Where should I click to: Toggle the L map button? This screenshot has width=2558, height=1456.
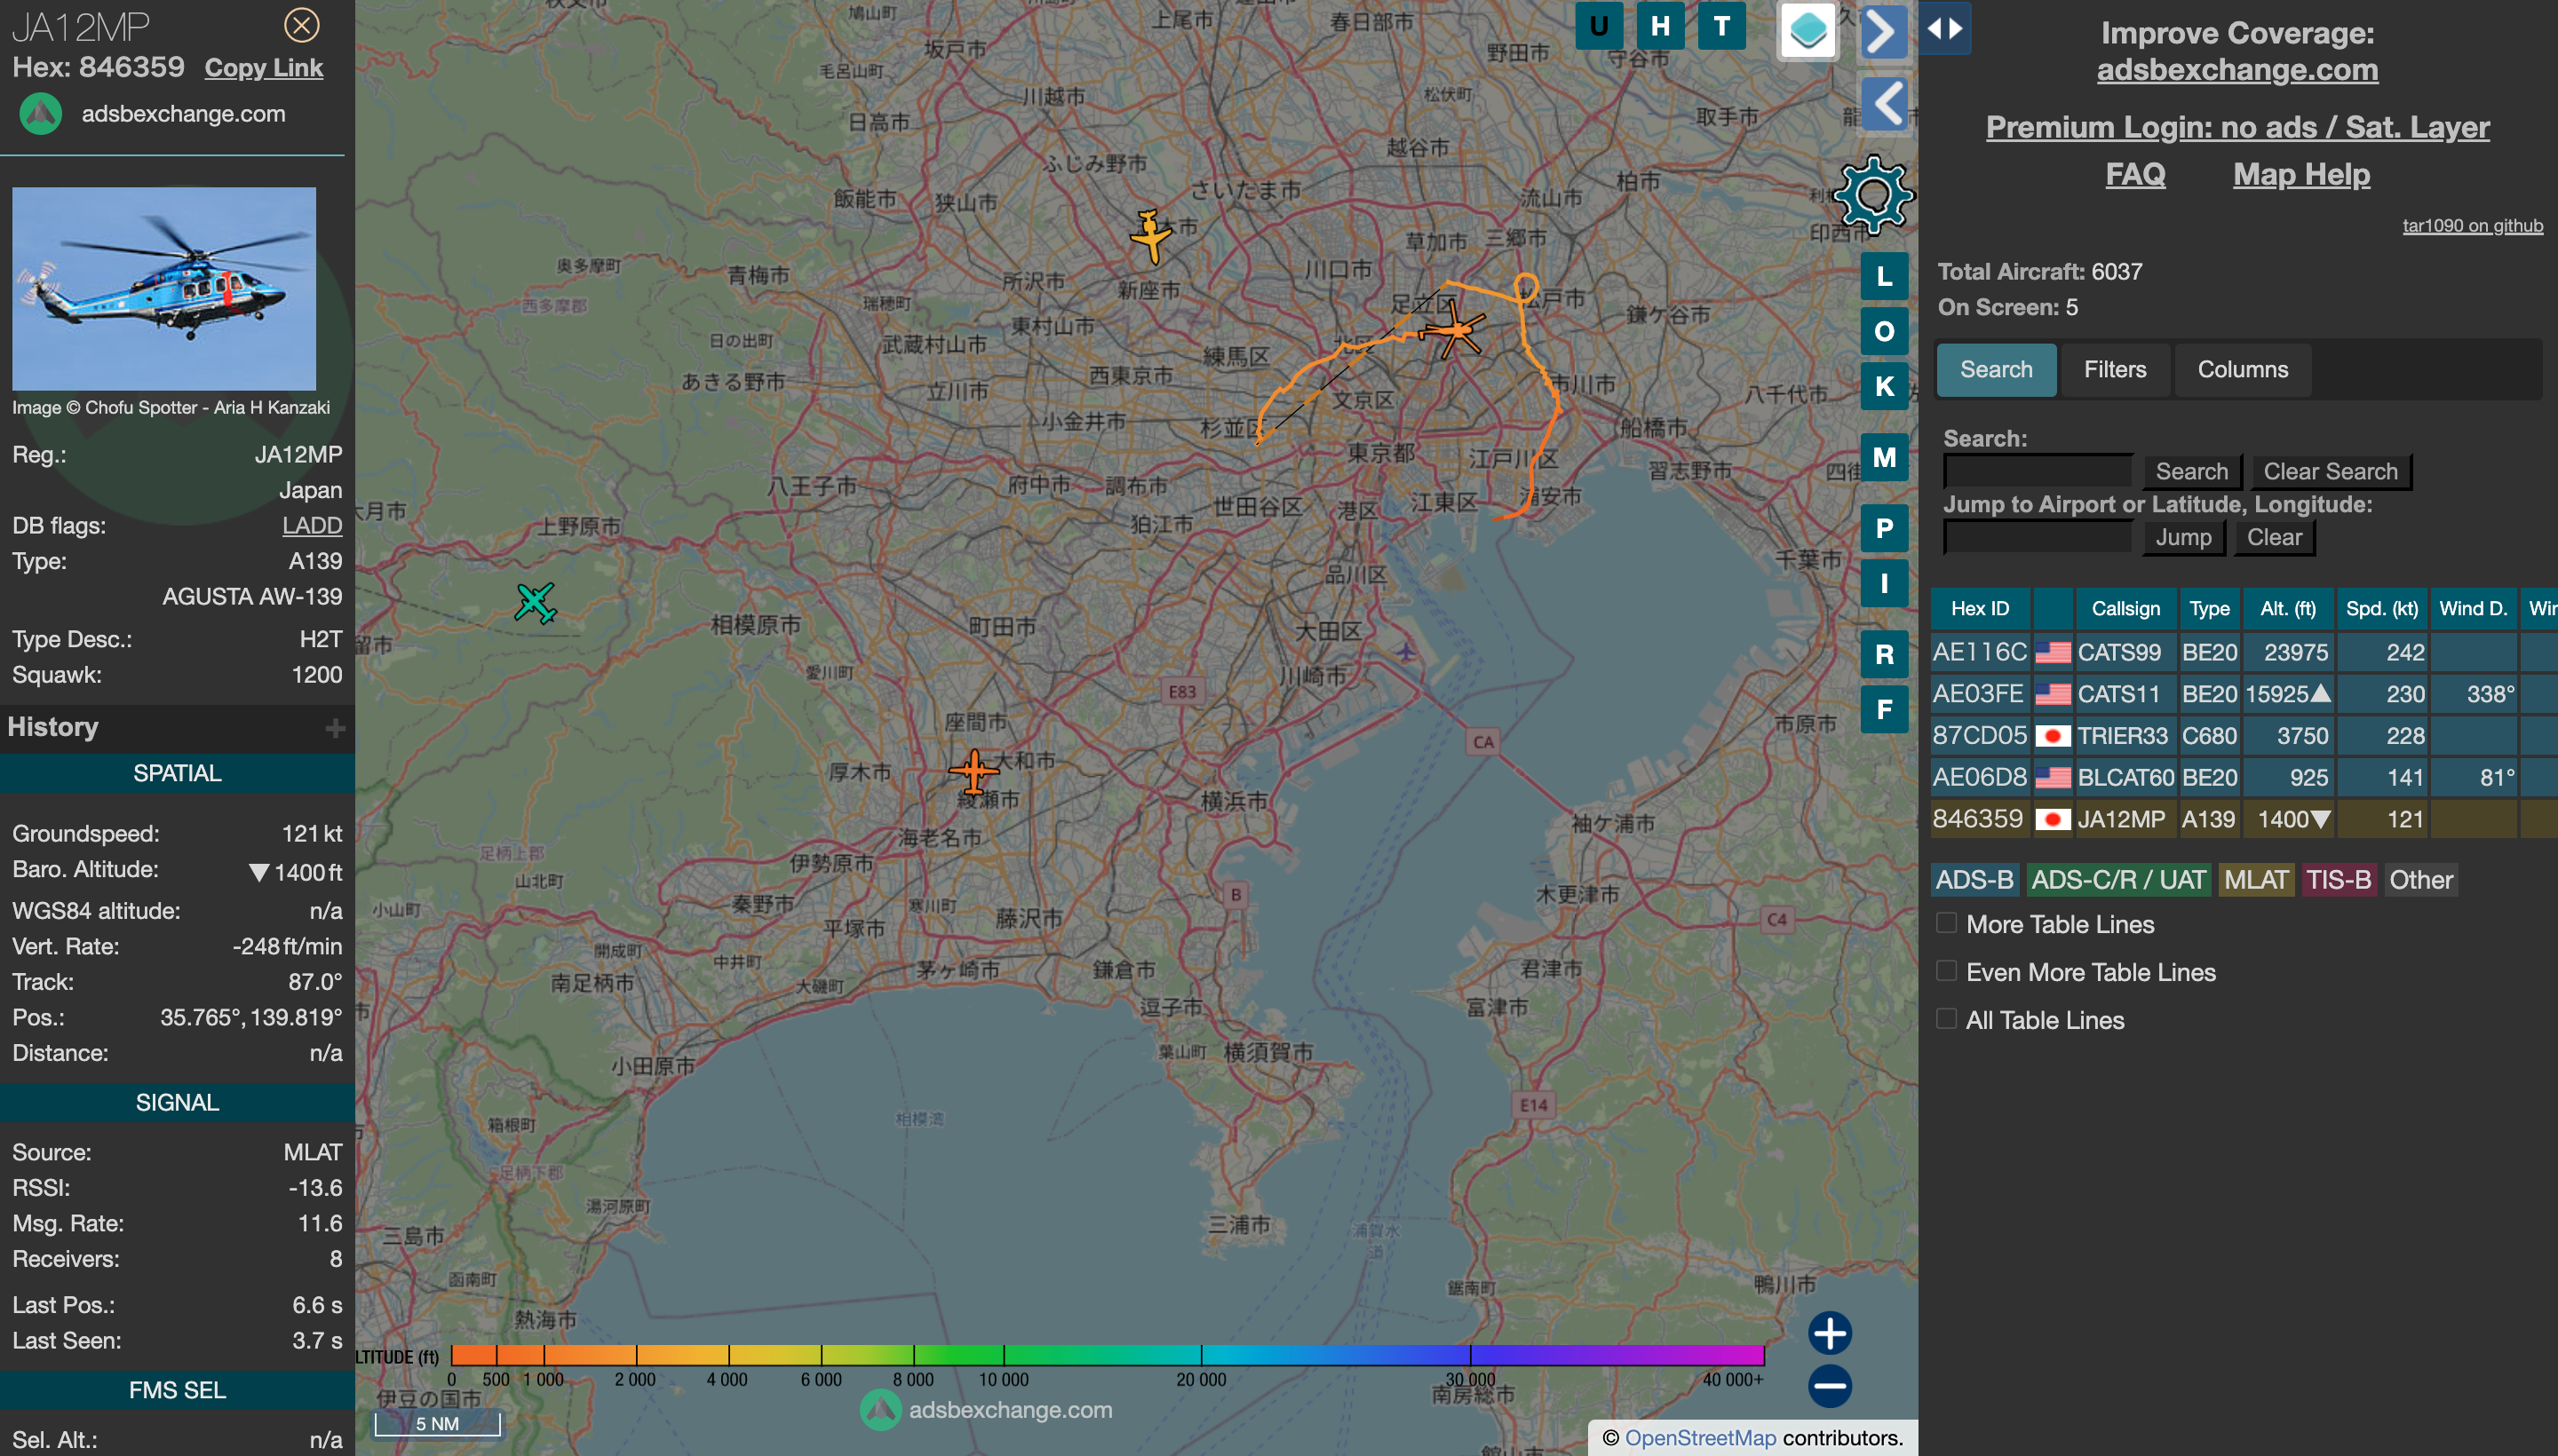point(1884,276)
